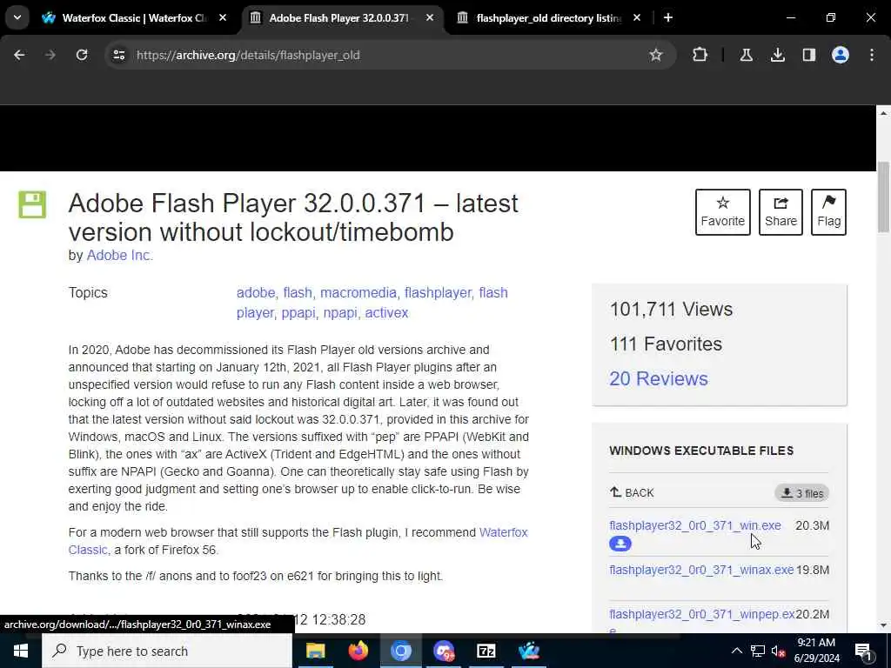Click the green software floppy disk icon
The height and width of the screenshot is (668, 891).
(x=32, y=204)
